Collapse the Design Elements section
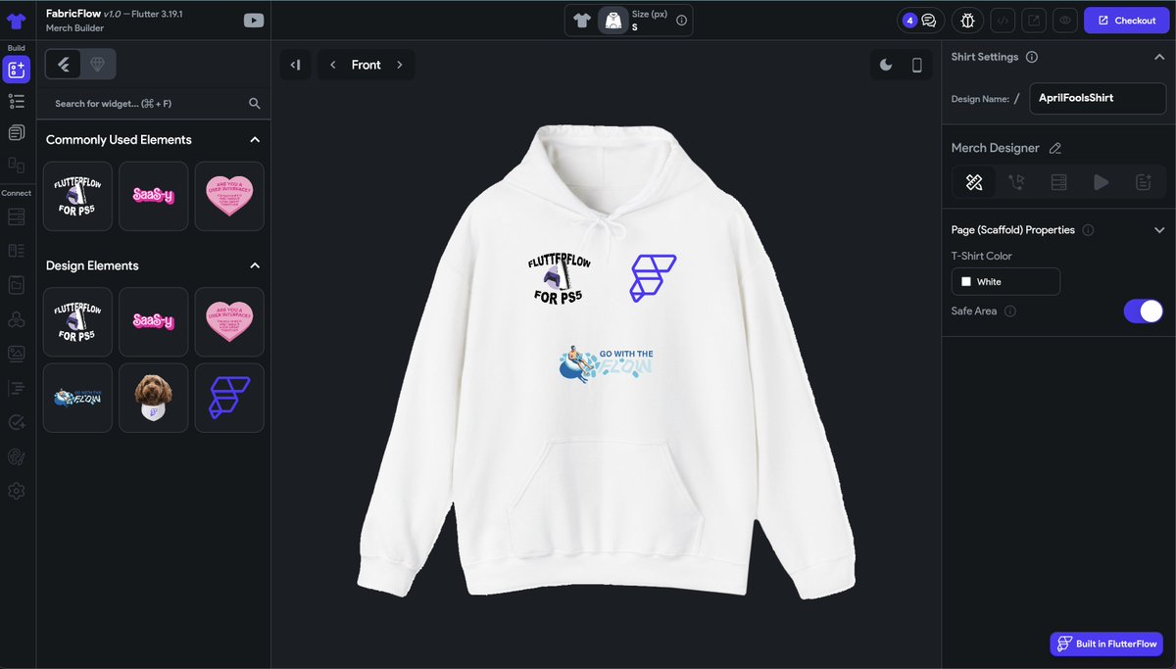The height and width of the screenshot is (669, 1176). (x=254, y=264)
